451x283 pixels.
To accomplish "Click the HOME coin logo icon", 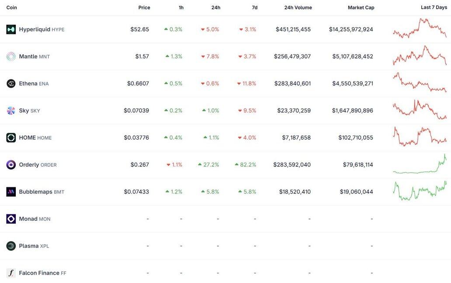I will coord(11,138).
